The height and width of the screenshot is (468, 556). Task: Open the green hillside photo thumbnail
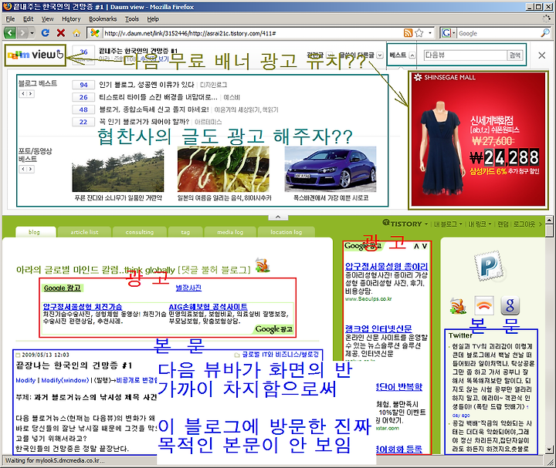[x=117, y=169]
